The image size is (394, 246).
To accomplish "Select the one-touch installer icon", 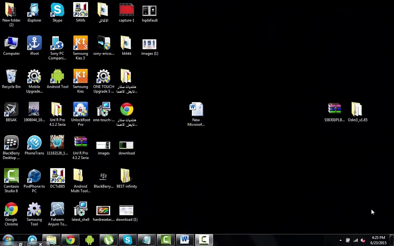I will (x=104, y=112).
